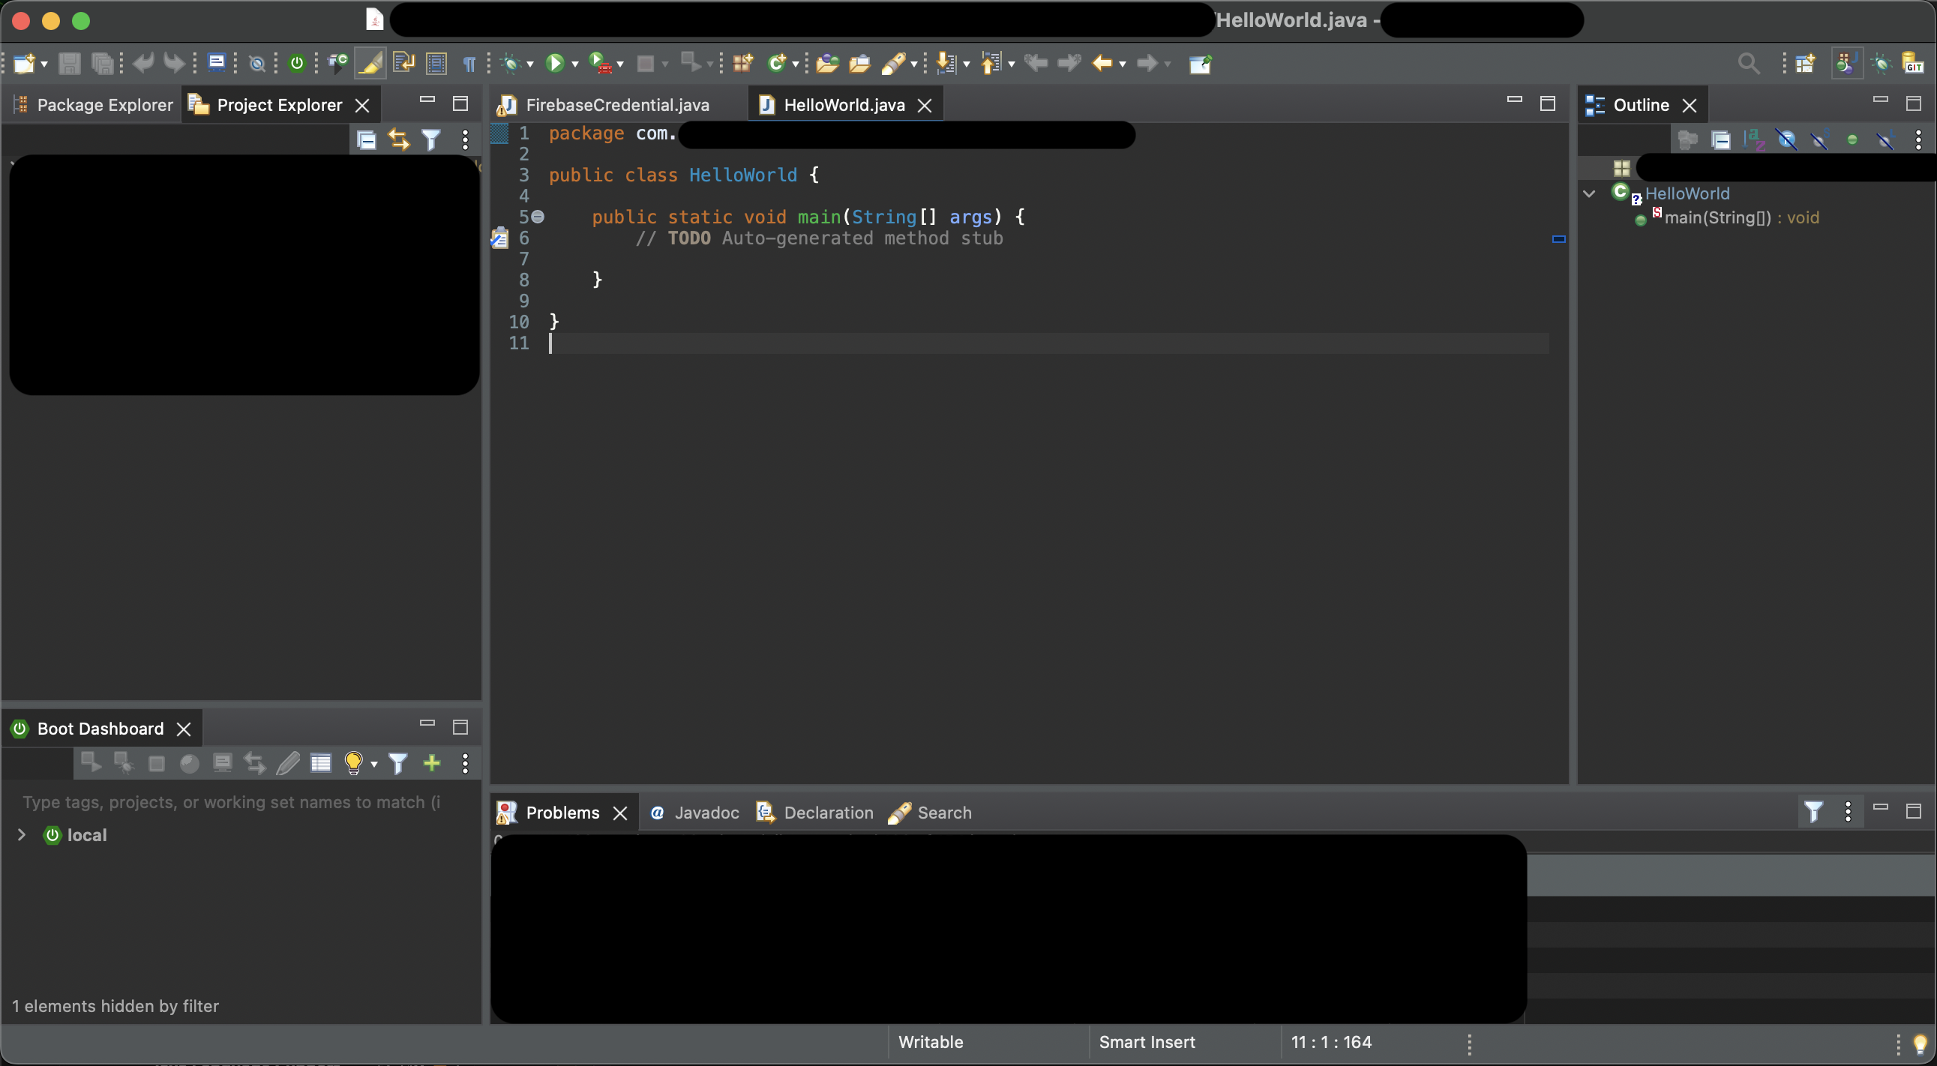Switch to FirebaseCredential.java editor tab
Screen dimensions: 1937x1066
pyautogui.click(x=616, y=105)
